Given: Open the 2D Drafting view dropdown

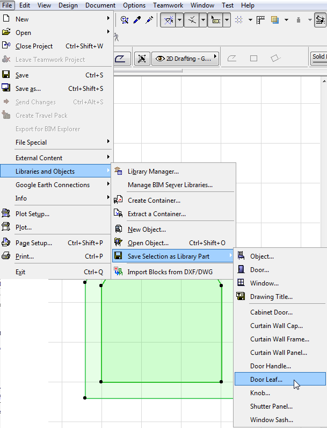Looking at the screenshot, I should [185, 59].
